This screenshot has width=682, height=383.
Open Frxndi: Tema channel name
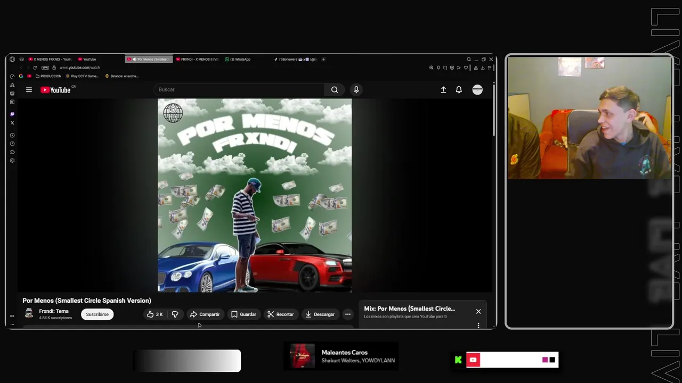coord(54,311)
